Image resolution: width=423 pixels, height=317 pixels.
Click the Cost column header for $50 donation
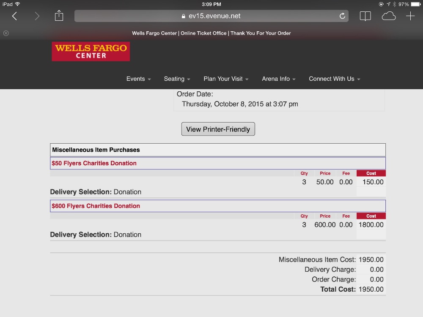tap(371, 173)
